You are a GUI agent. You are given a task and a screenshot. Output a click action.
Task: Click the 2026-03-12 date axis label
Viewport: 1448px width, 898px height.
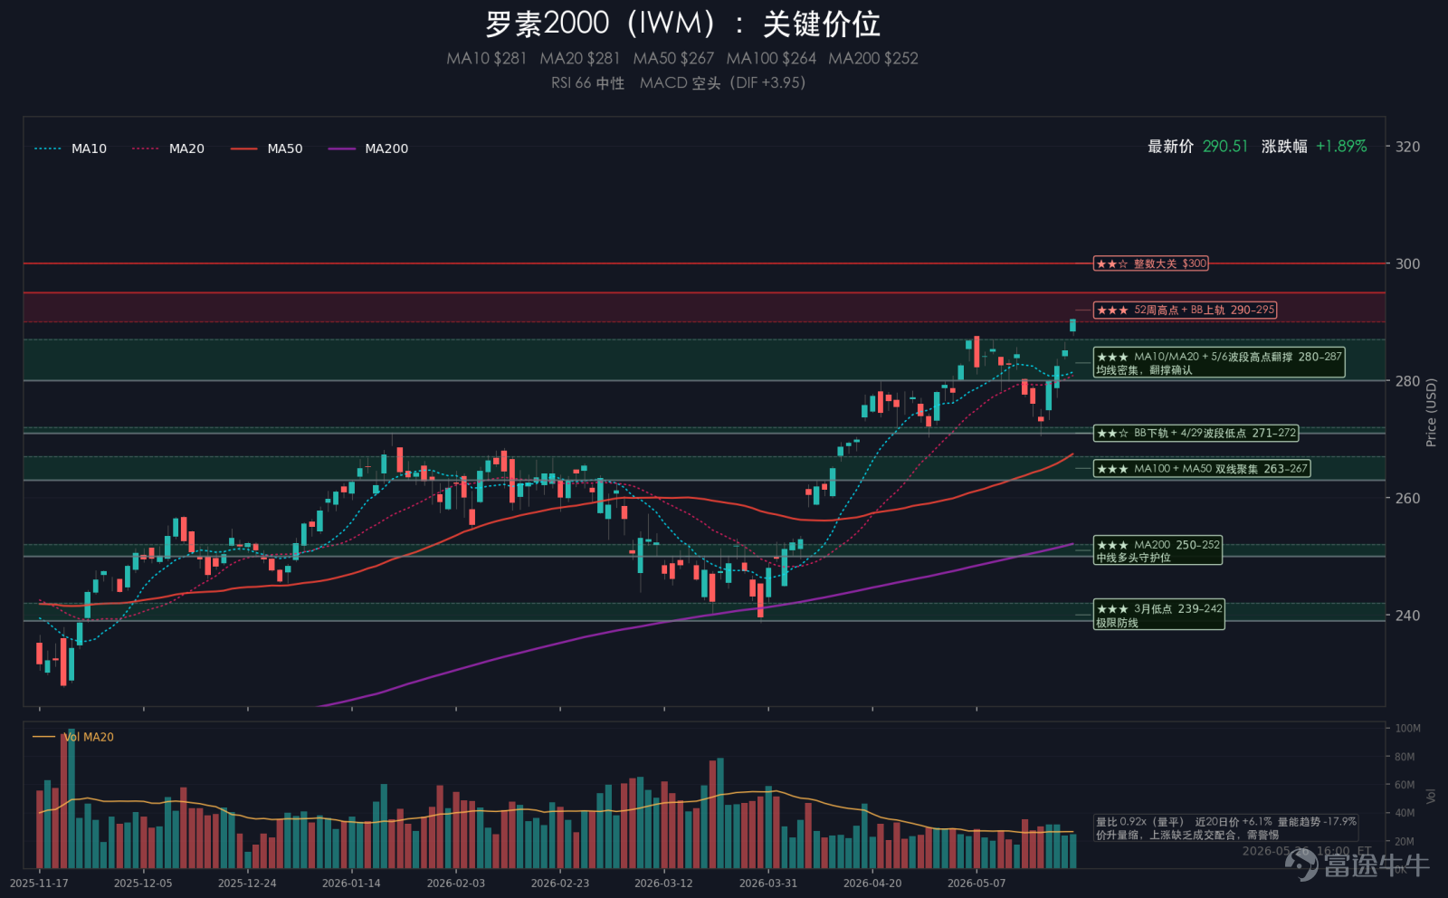tap(663, 883)
